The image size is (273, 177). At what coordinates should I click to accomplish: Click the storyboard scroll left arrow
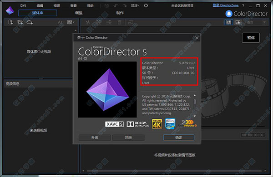click(83, 171)
